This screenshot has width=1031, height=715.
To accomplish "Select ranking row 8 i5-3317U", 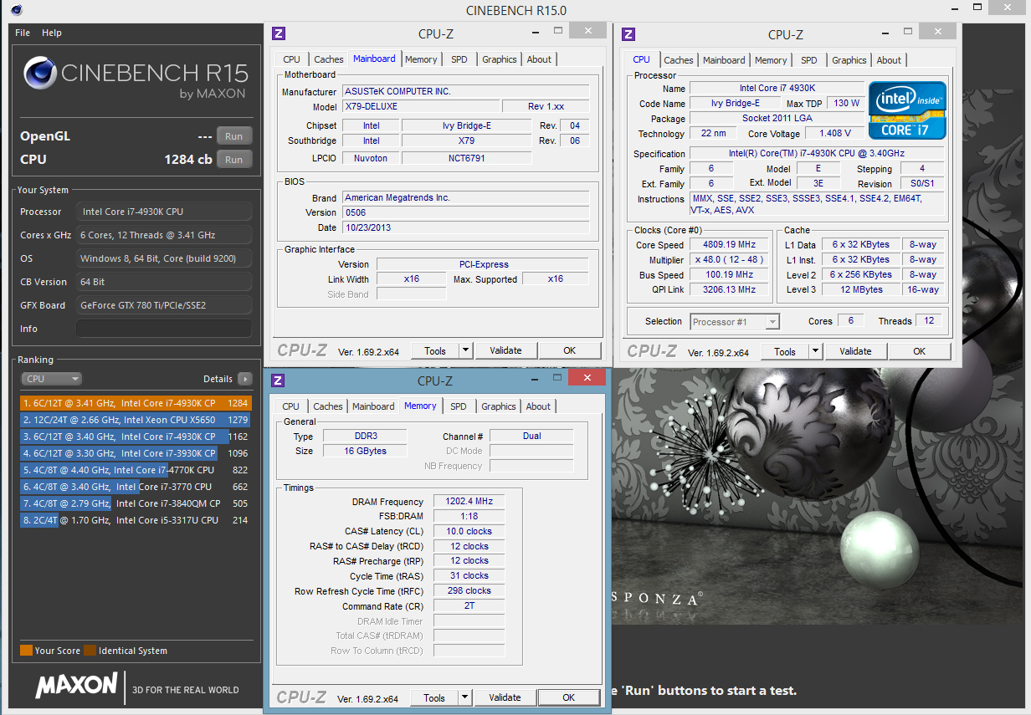I will [136, 520].
